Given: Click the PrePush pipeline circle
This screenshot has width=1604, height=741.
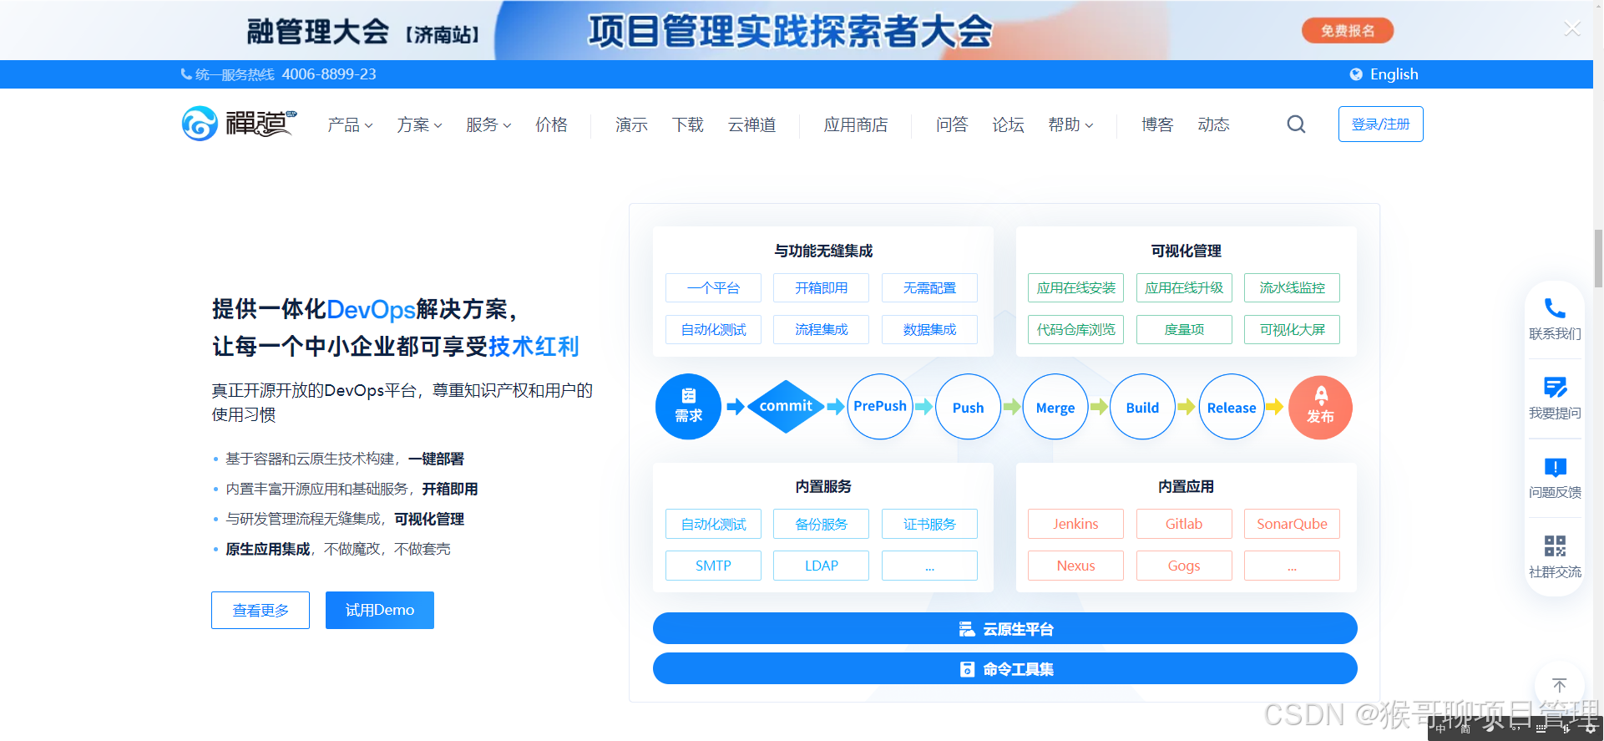Looking at the screenshot, I should (x=880, y=407).
